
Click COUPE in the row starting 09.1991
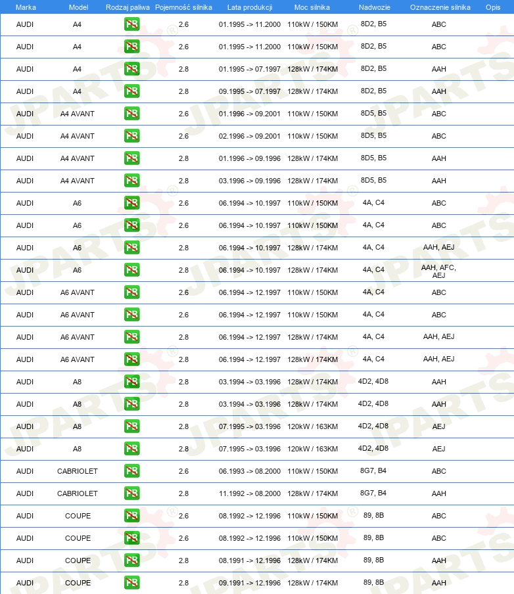click(78, 583)
